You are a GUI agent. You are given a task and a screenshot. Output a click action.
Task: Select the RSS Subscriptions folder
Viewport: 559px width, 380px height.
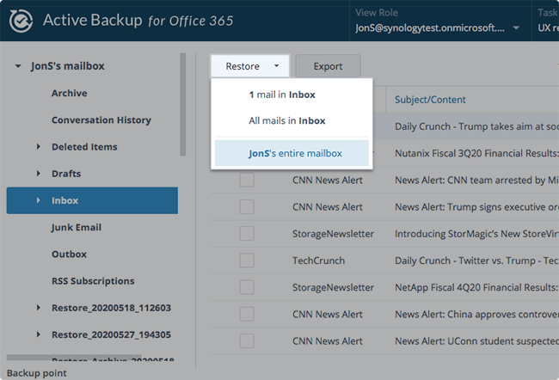tap(93, 281)
